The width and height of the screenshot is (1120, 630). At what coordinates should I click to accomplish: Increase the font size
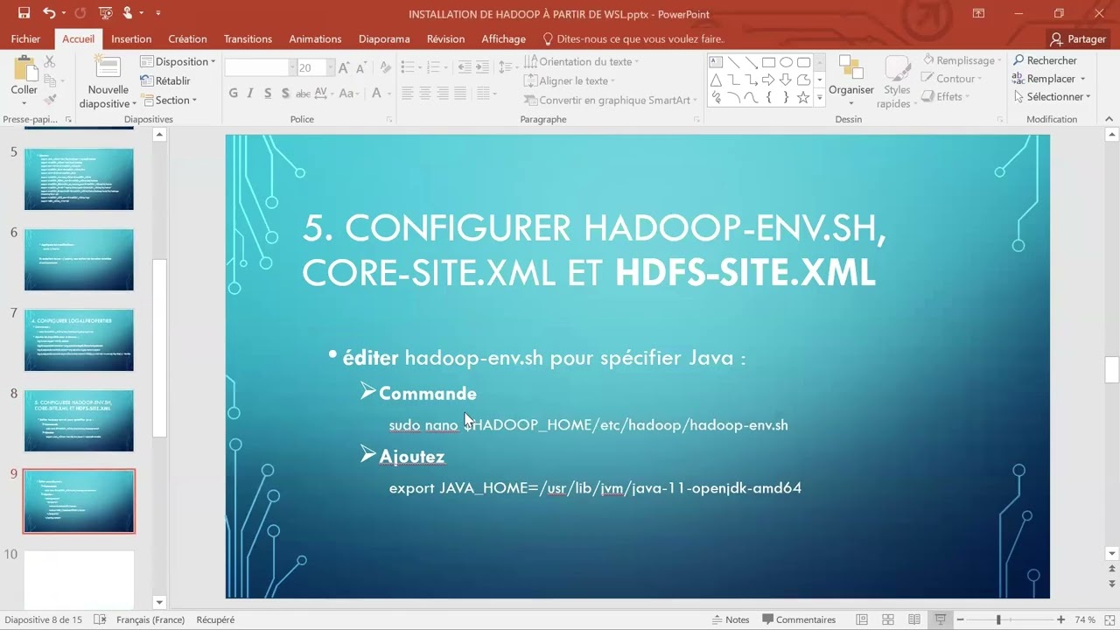click(344, 68)
